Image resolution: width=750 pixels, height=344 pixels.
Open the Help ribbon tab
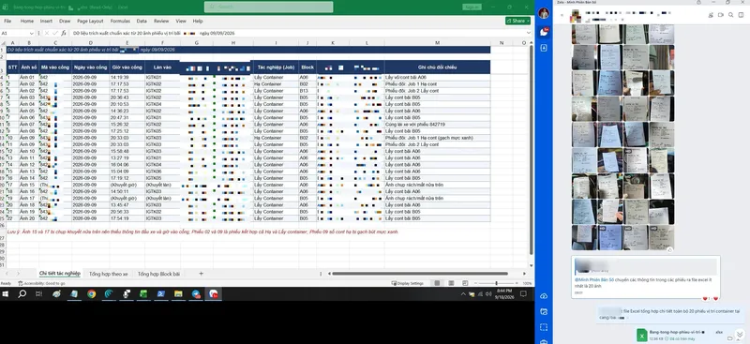click(x=198, y=21)
